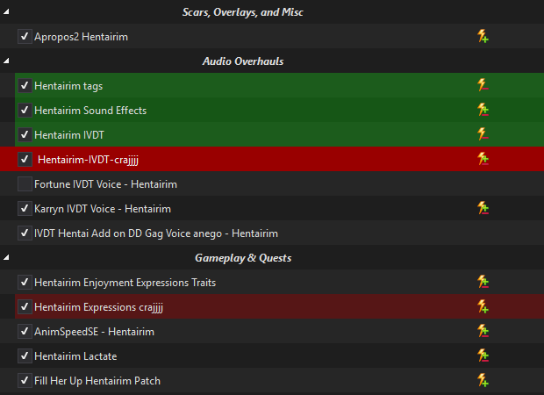Enable the Fortune IVDT Voice - Hentairim mod
544x395 pixels.
[x=25, y=184]
